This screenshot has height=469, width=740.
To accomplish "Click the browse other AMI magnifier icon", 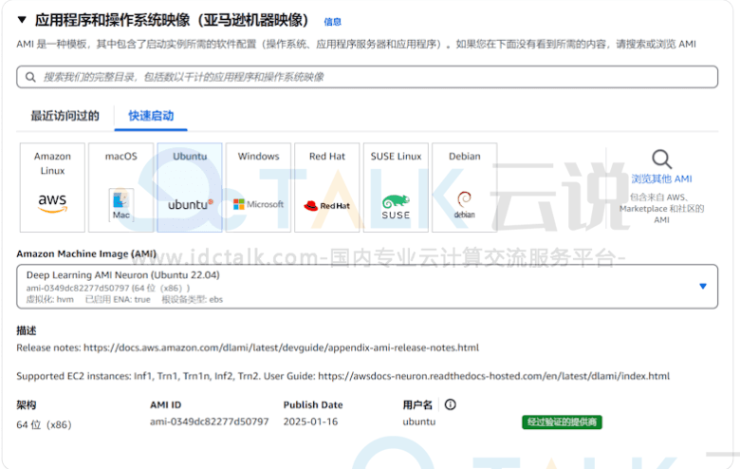I will 661,159.
